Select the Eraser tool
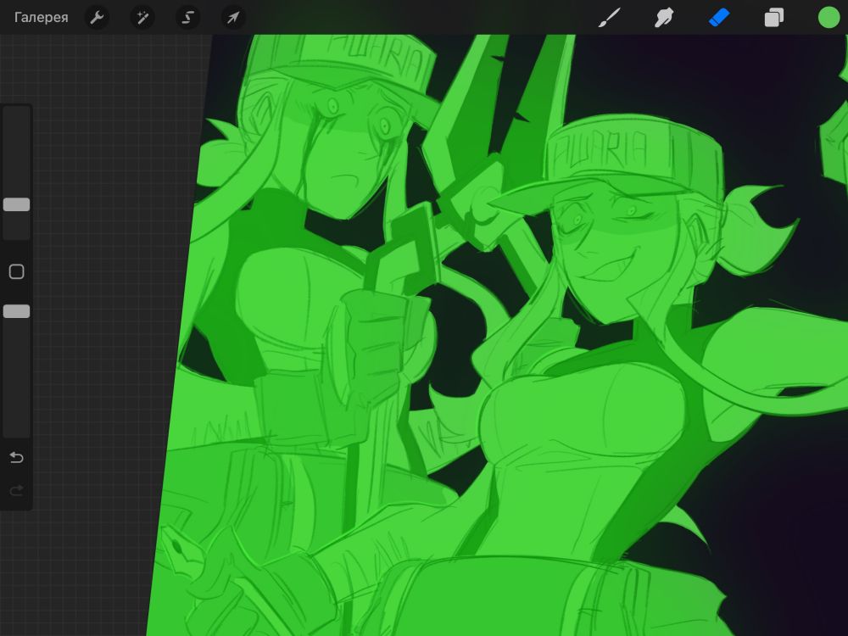848x636 pixels. pyautogui.click(x=719, y=17)
